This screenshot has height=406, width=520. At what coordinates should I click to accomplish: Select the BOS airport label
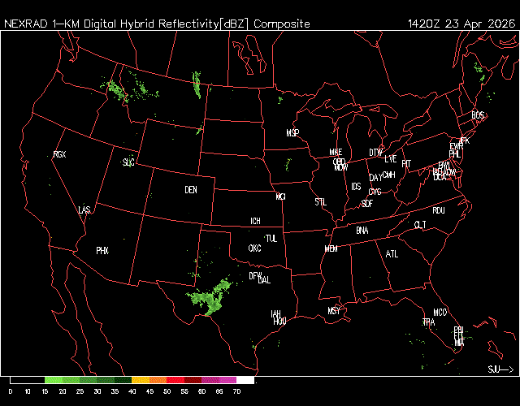coord(478,116)
